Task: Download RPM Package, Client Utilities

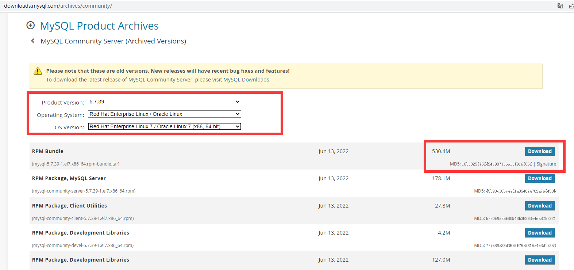Action: tap(540, 206)
